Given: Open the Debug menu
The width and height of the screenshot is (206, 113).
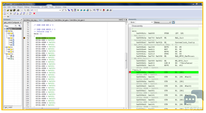Looking at the screenshot, I should pos(27,7).
